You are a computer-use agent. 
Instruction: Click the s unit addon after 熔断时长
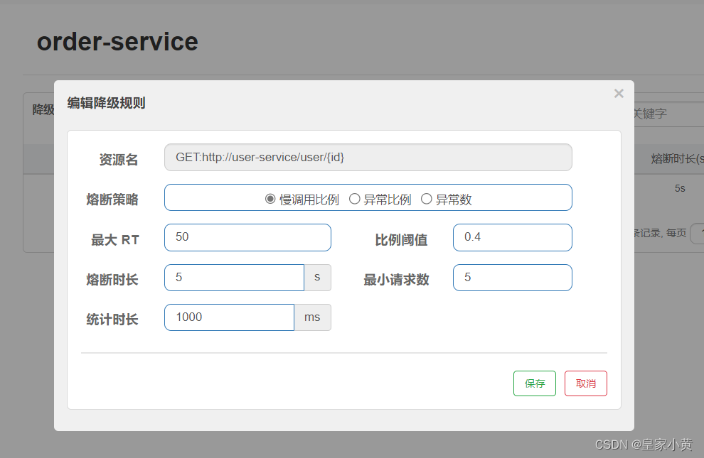pyautogui.click(x=317, y=278)
